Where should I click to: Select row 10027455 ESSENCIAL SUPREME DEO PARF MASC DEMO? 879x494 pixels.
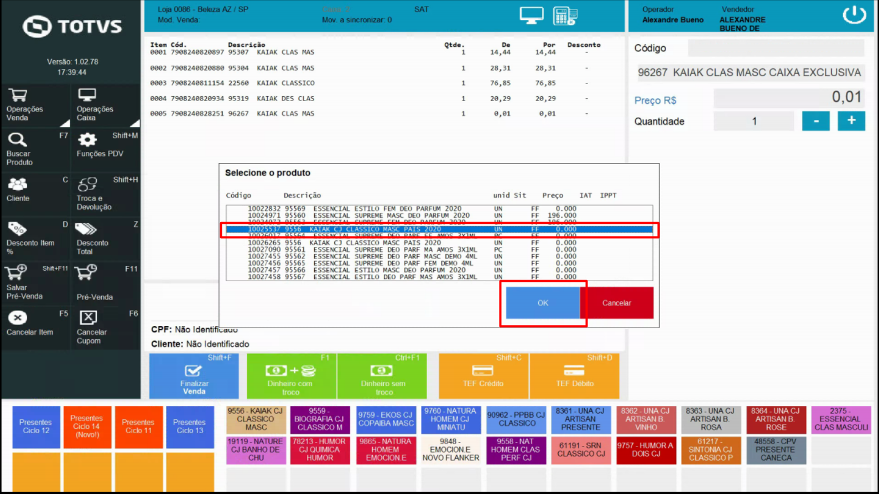[x=439, y=256]
